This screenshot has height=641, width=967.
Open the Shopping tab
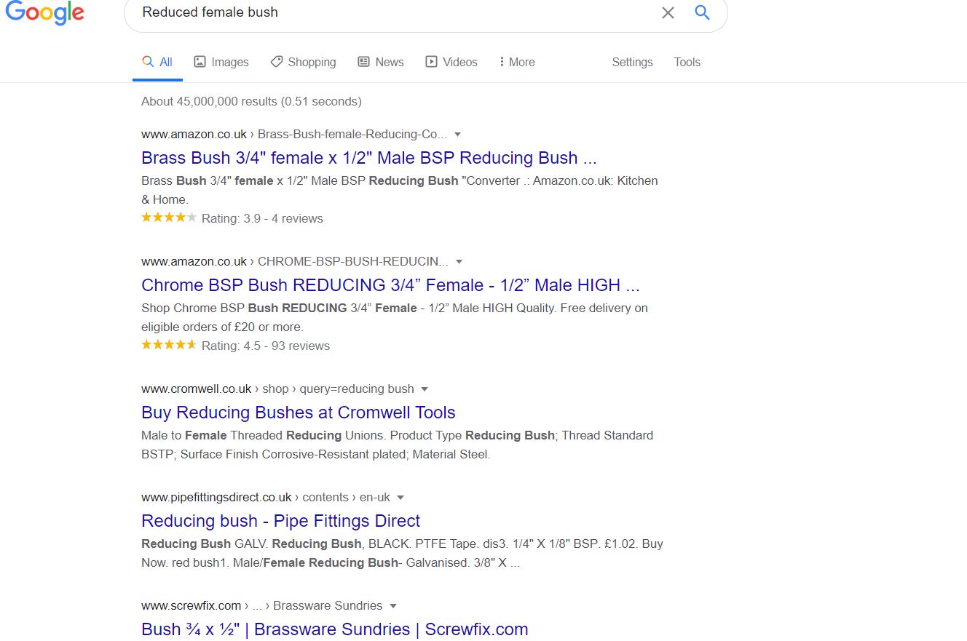pyautogui.click(x=303, y=63)
